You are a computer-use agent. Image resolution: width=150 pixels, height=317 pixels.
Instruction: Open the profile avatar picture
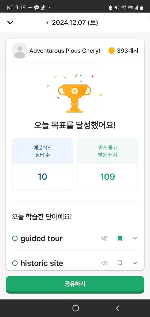click(19, 50)
